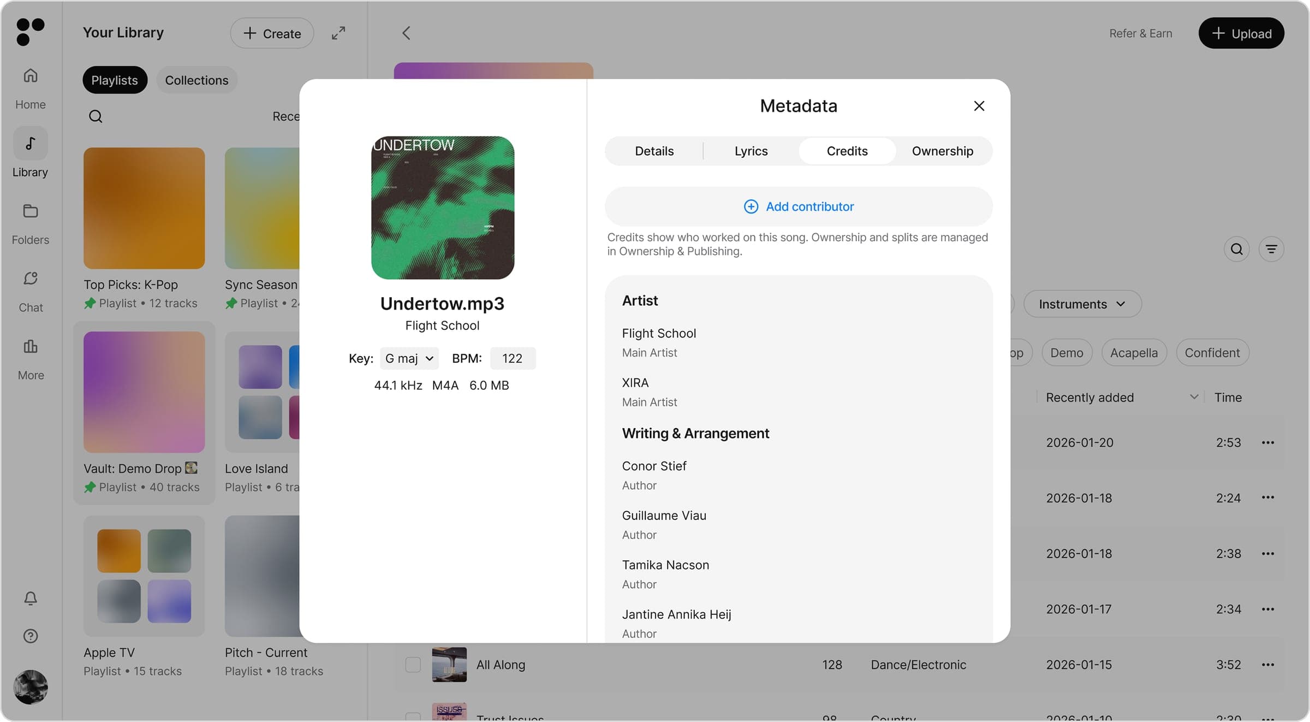Switch to the Lyrics tab
1310x722 pixels.
pyautogui.click(x=751, y=151)
